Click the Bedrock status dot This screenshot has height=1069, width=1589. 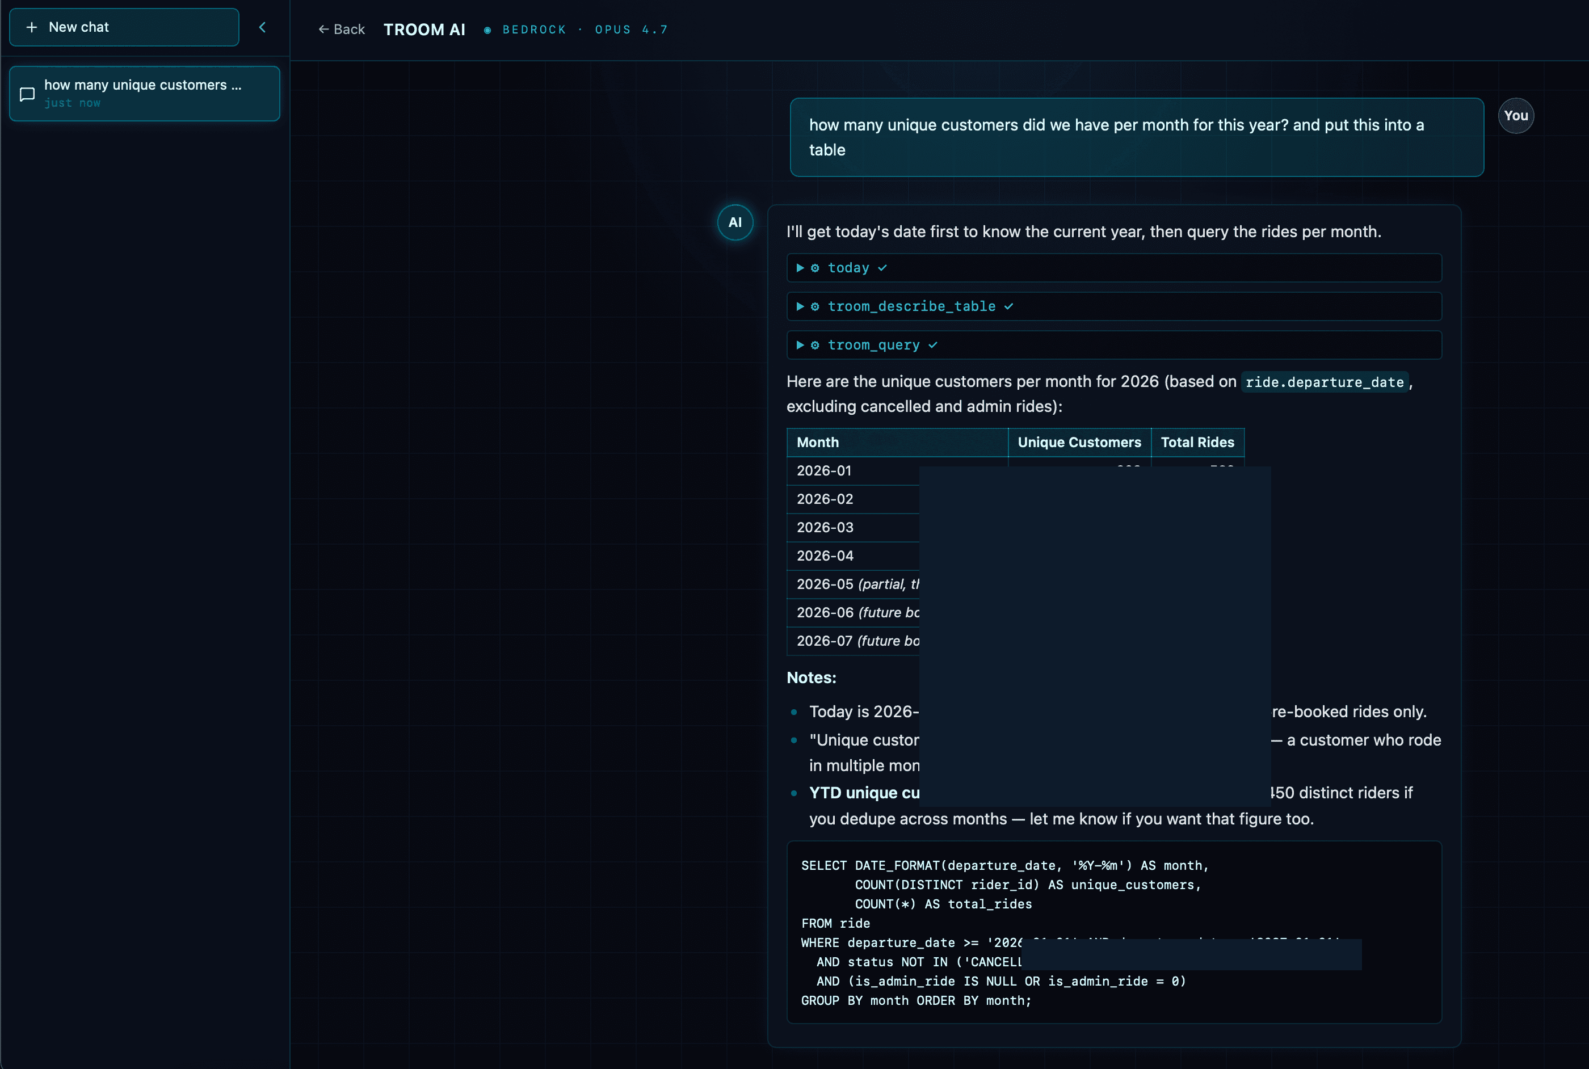coord(487,30)
